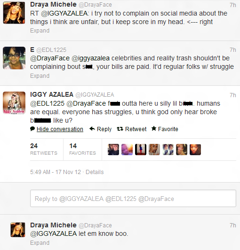Expand the @EDL1225 tweet

40,76
